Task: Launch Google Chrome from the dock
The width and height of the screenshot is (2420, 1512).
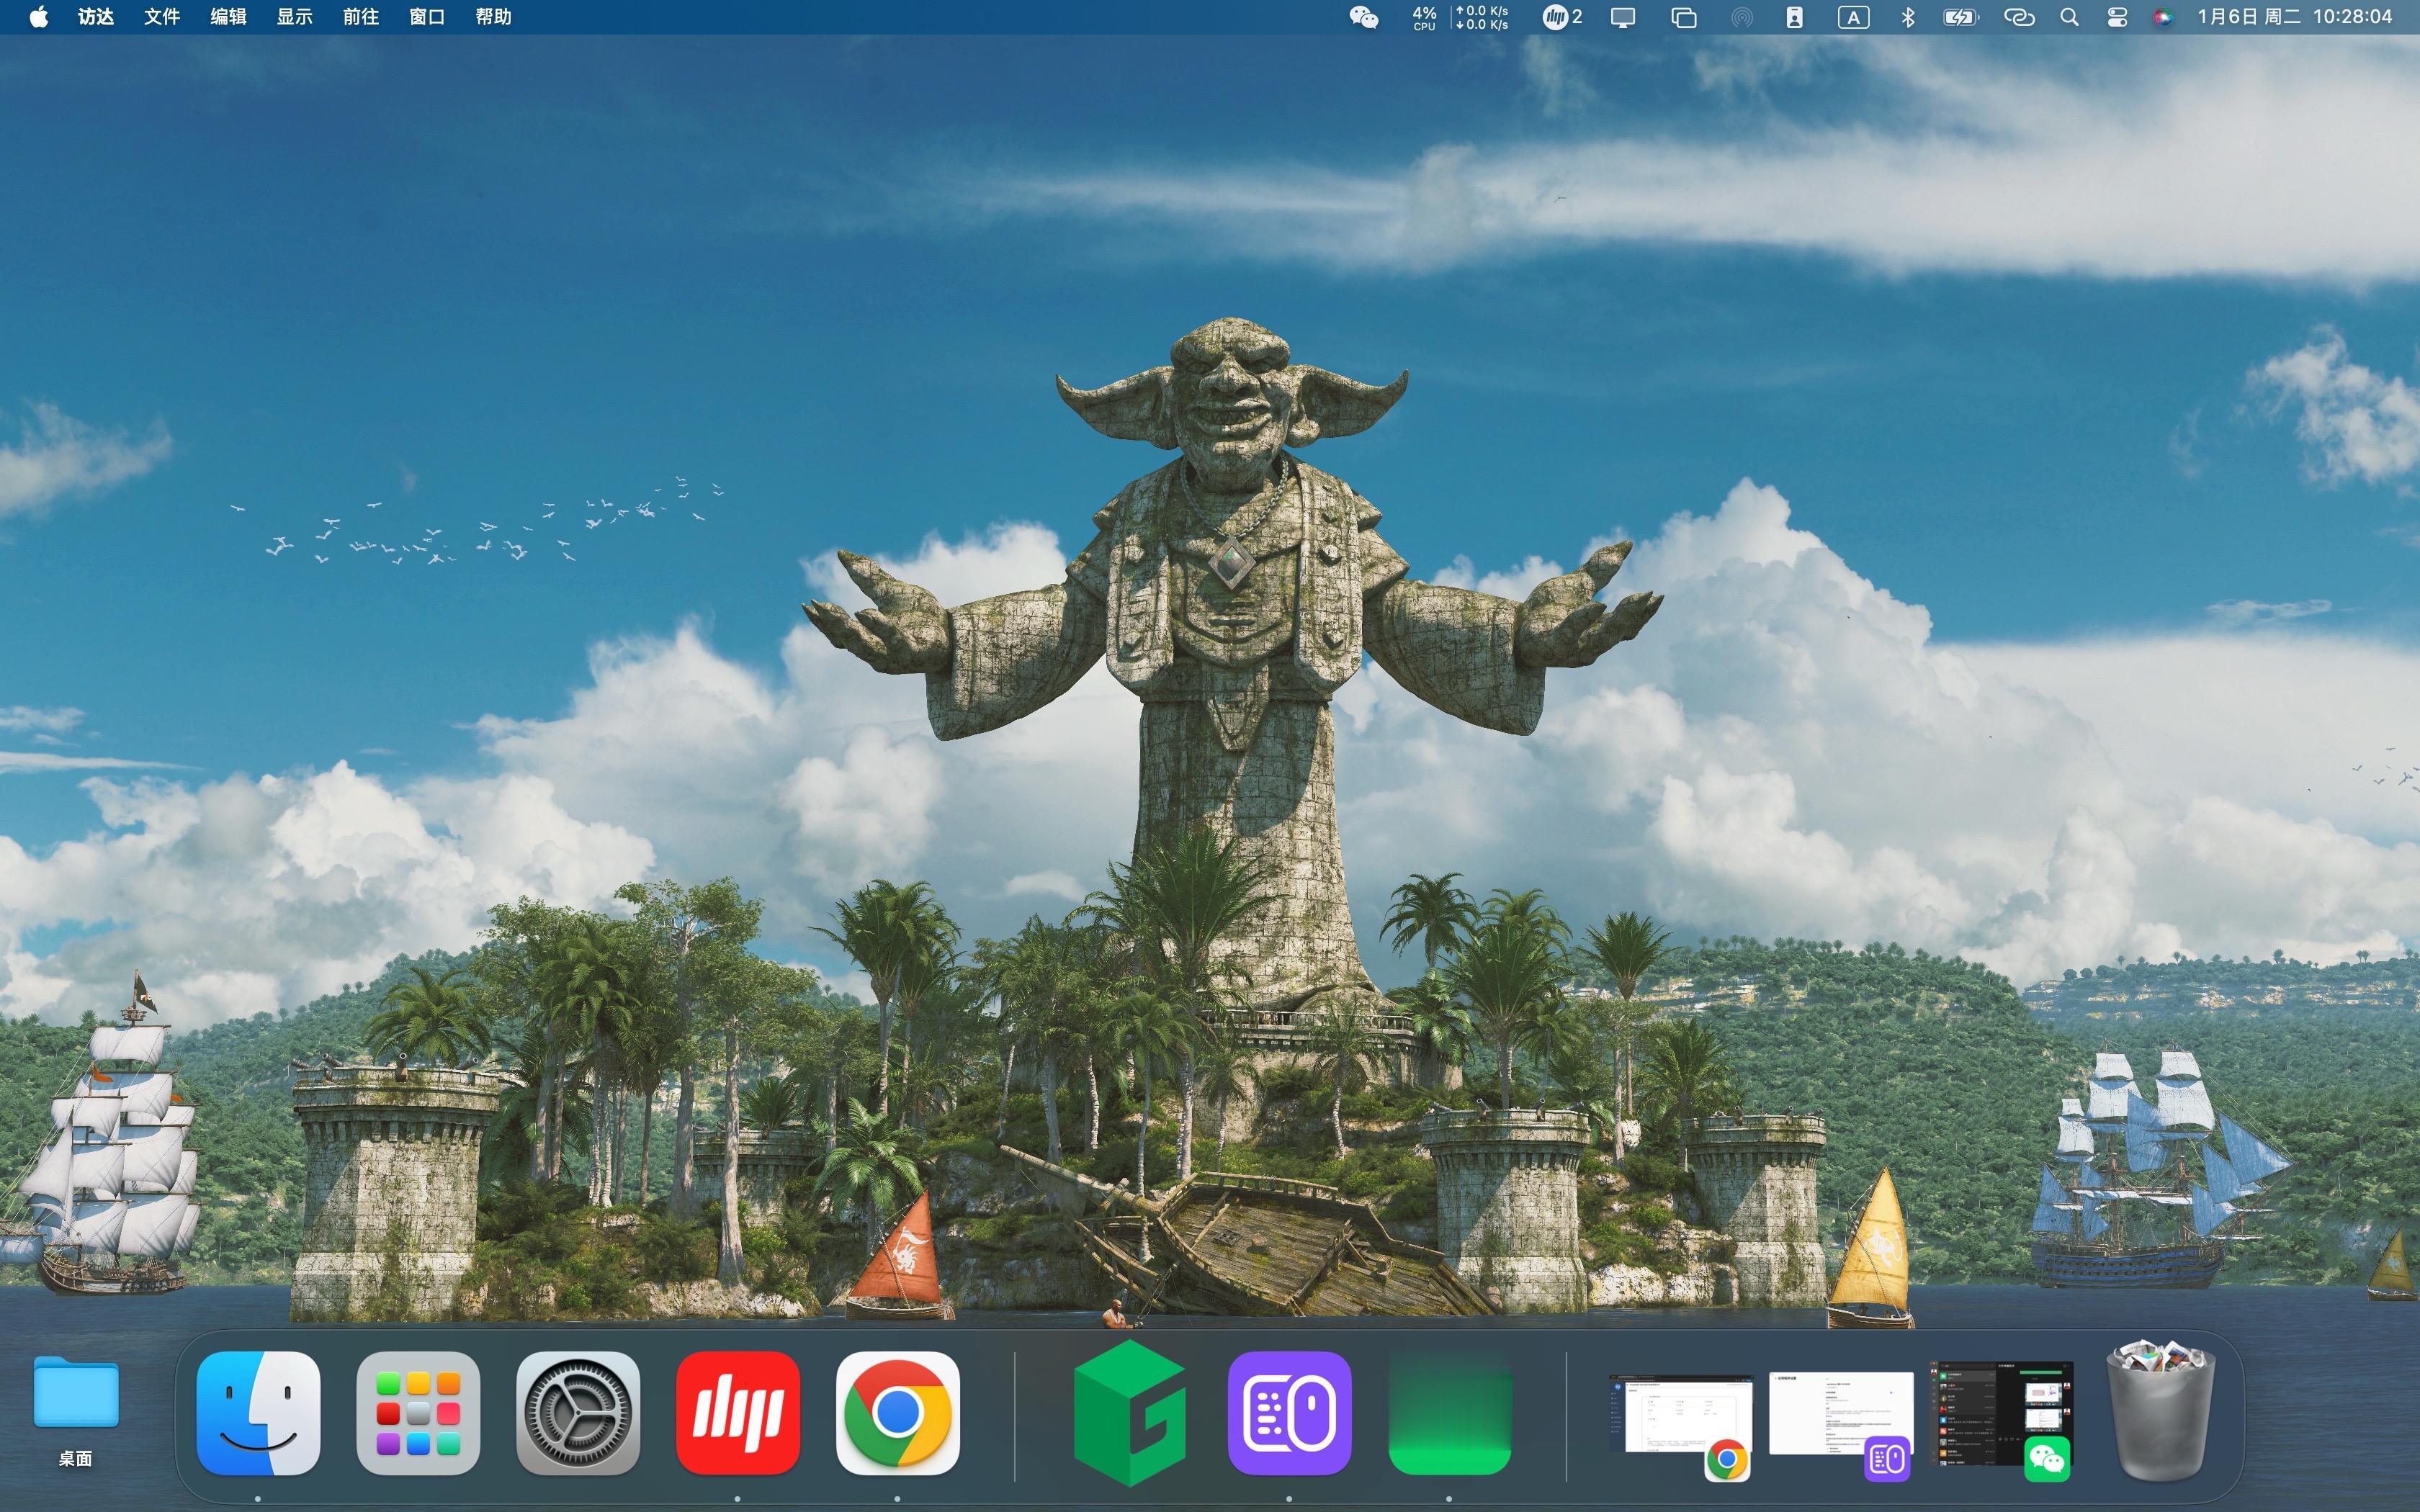Action: [897, 1412]
